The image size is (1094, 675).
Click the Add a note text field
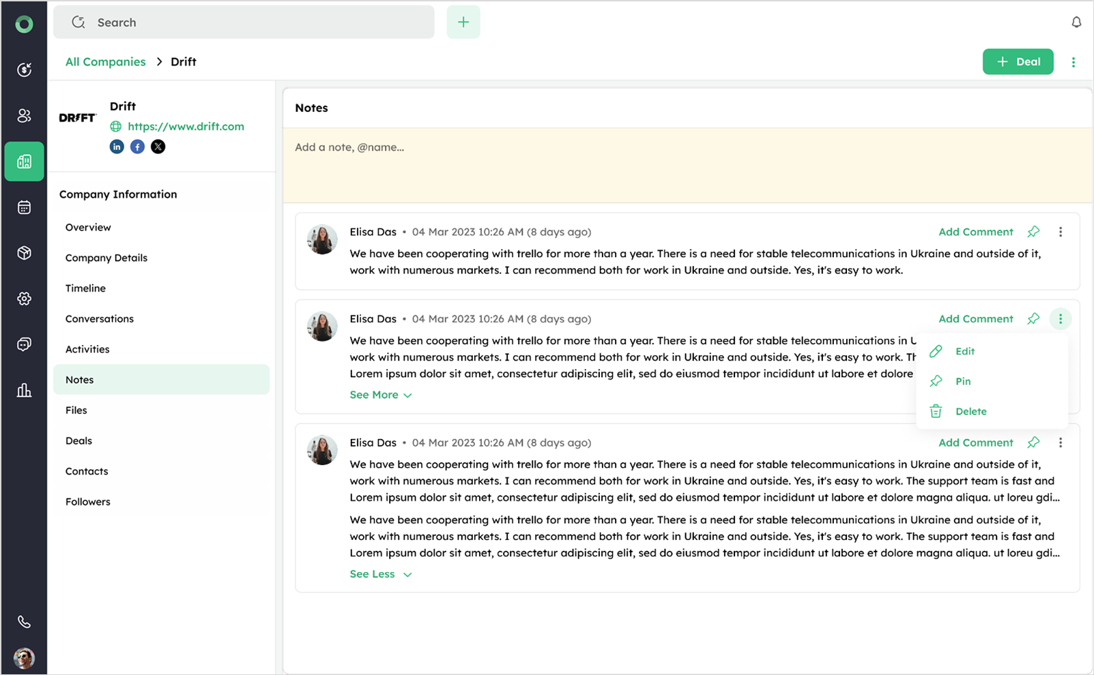coord(687,164)
